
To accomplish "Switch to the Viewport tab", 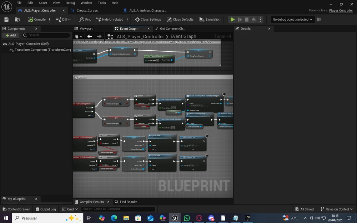I will point(86,29).
